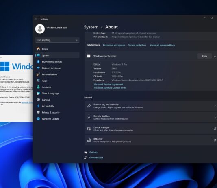Click the back arrow in Settings
217x188 pixels.
point(37,19)
